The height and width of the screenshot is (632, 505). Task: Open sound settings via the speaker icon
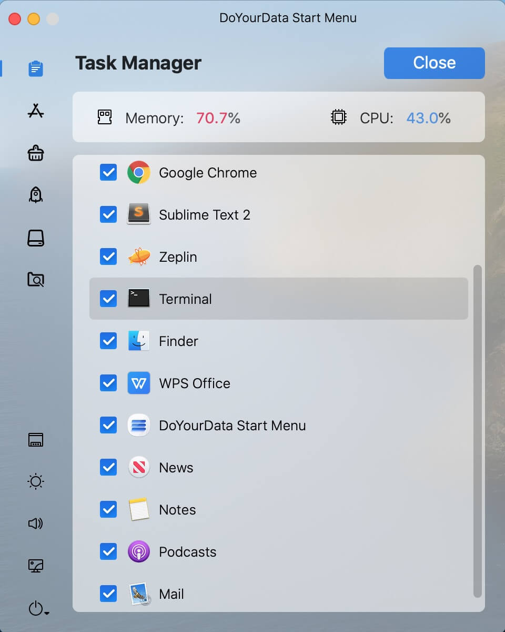pos(35,524)
